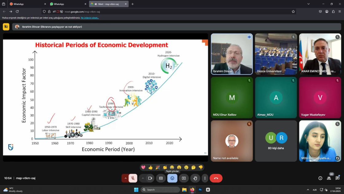Viewport: 344px width, 194px height.
Task: Click the 'Yer imlerini yönet...' link
Action: (90, 18)
